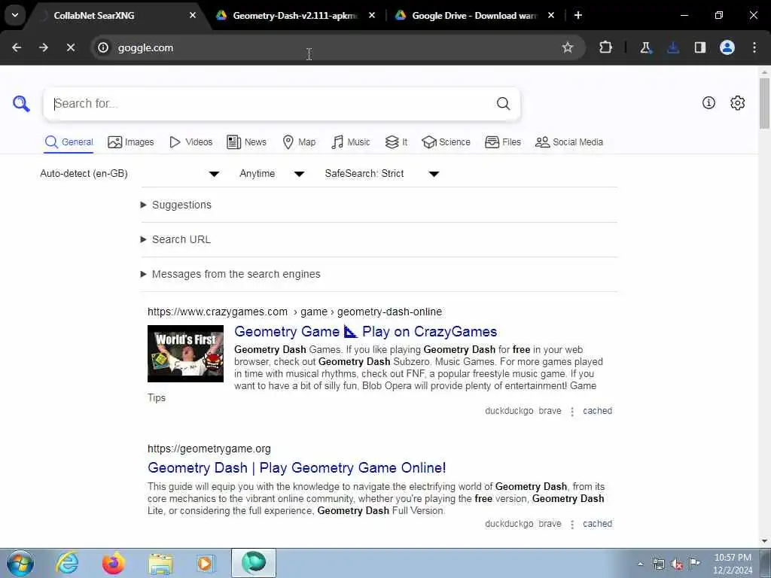This screenshot has width=771, height=578.
Task: Show hidden system tray icons arrow
Action: click(x=640, y=564)
